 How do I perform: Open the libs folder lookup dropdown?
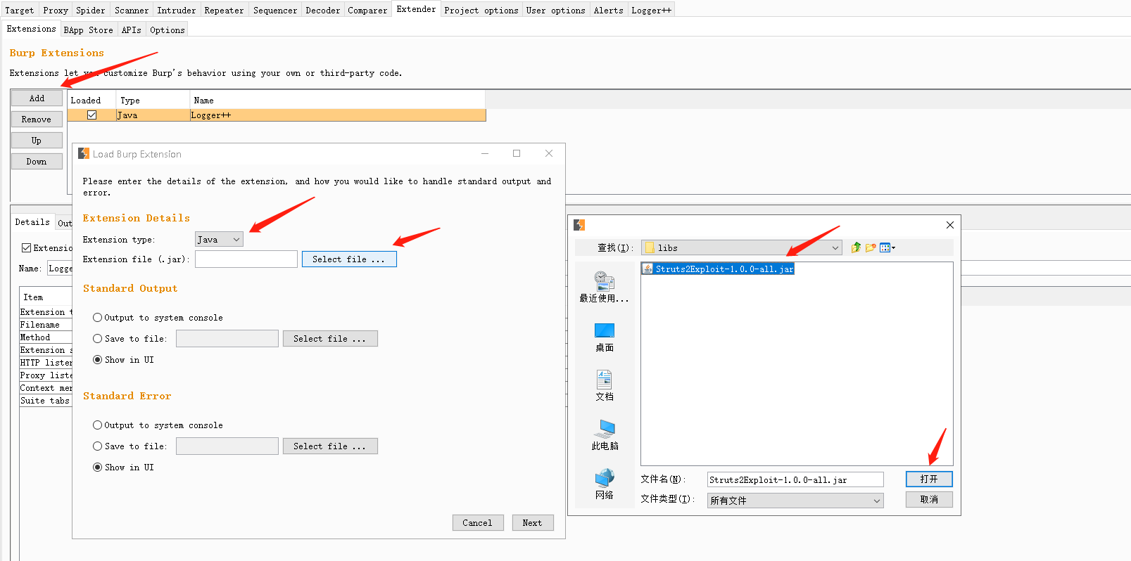pos(741,247)
